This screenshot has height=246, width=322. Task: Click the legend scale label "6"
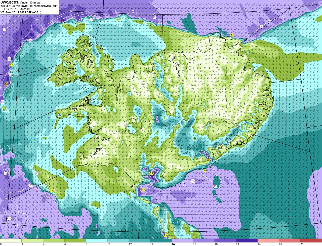pyautogui.click(x=65, y=244)
